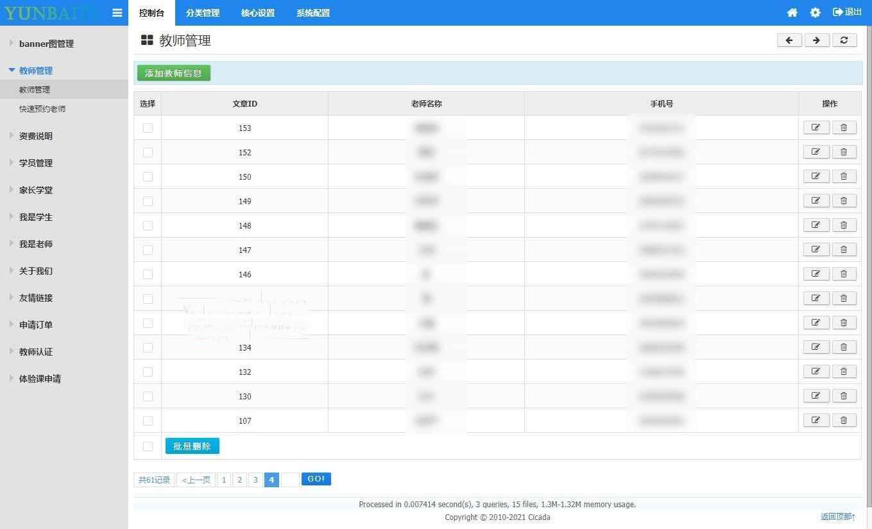The height and width of the screenshot is (529, 872).
Task: Expand the 学员管理 sidebar section
Action: [36, 163]
